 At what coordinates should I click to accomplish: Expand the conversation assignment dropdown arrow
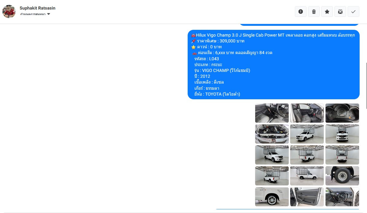49,14
